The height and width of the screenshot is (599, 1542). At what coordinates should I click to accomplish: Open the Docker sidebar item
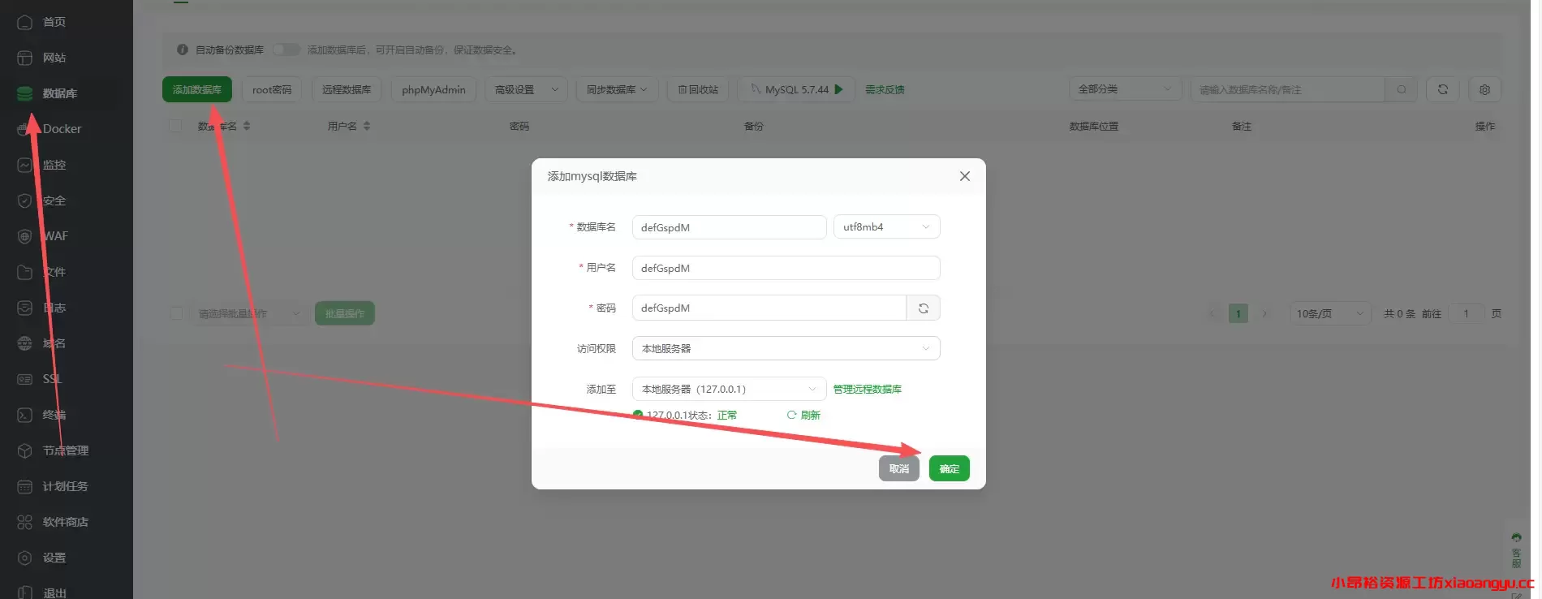pyautogui.click(x=62, y=129)
